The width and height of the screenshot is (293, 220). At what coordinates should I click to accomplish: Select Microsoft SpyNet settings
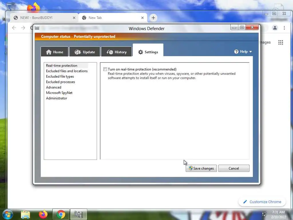59,93
